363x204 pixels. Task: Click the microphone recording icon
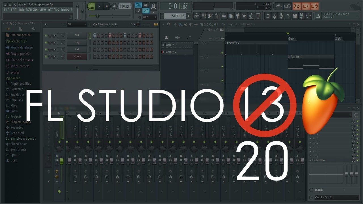tap(281, 16)
